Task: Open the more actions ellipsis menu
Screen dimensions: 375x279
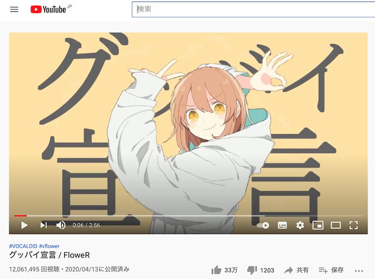Action: click(x=359, y=271)
